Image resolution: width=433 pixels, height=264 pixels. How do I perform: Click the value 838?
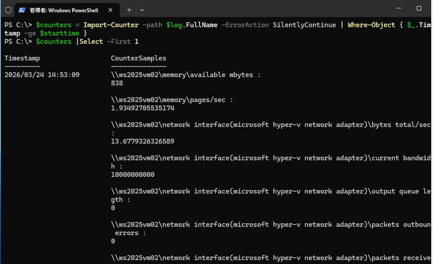(117, 83)
